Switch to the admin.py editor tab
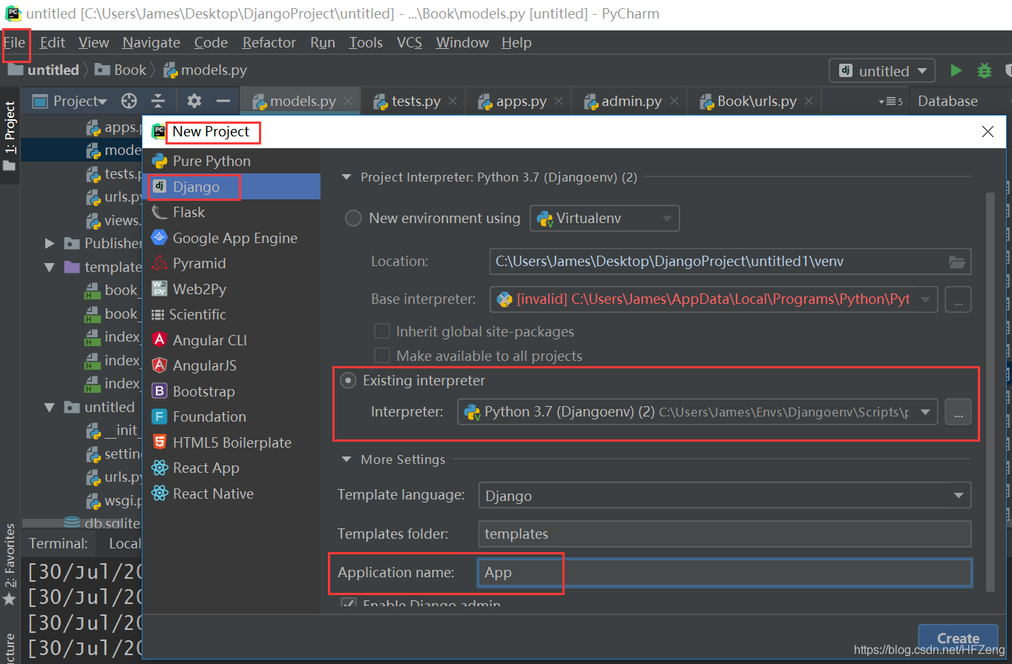Image resolution: width=1012 pixels, height=664 pixels. coord(630,101)
